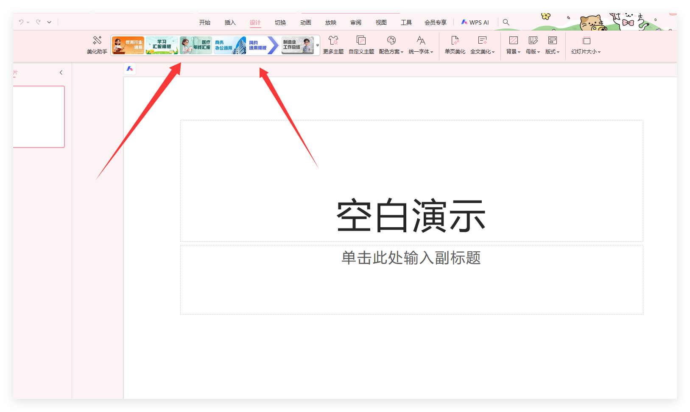Open the 美化助手 beautify assistant
The image size is (690, 412).
tap(96, 45)
